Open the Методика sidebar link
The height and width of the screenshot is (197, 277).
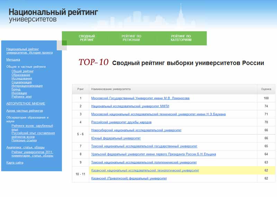pyautogui.click(x=13, y=60)
